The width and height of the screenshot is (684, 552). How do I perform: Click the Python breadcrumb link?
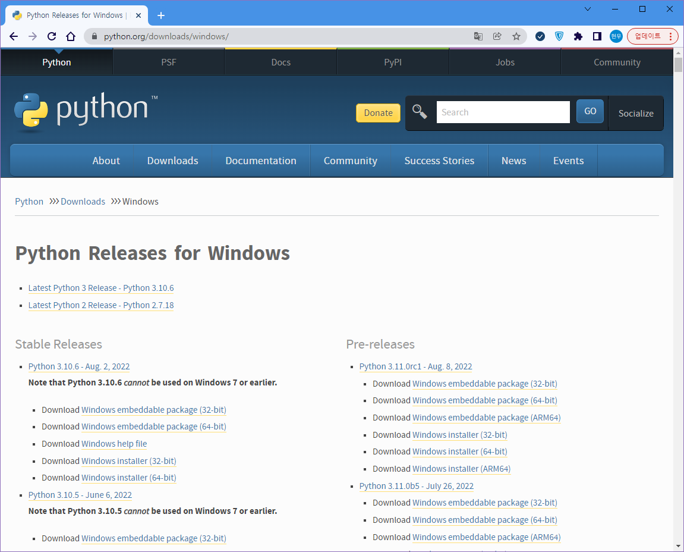29,201
